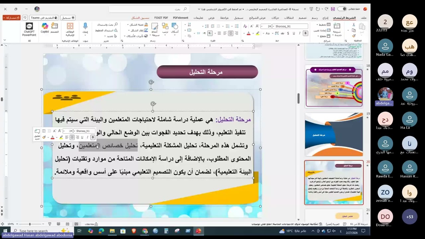Open الوظائف الإضافية add-ins button
This screenshot has height=239, width=425.
click(x=70, y=30)
